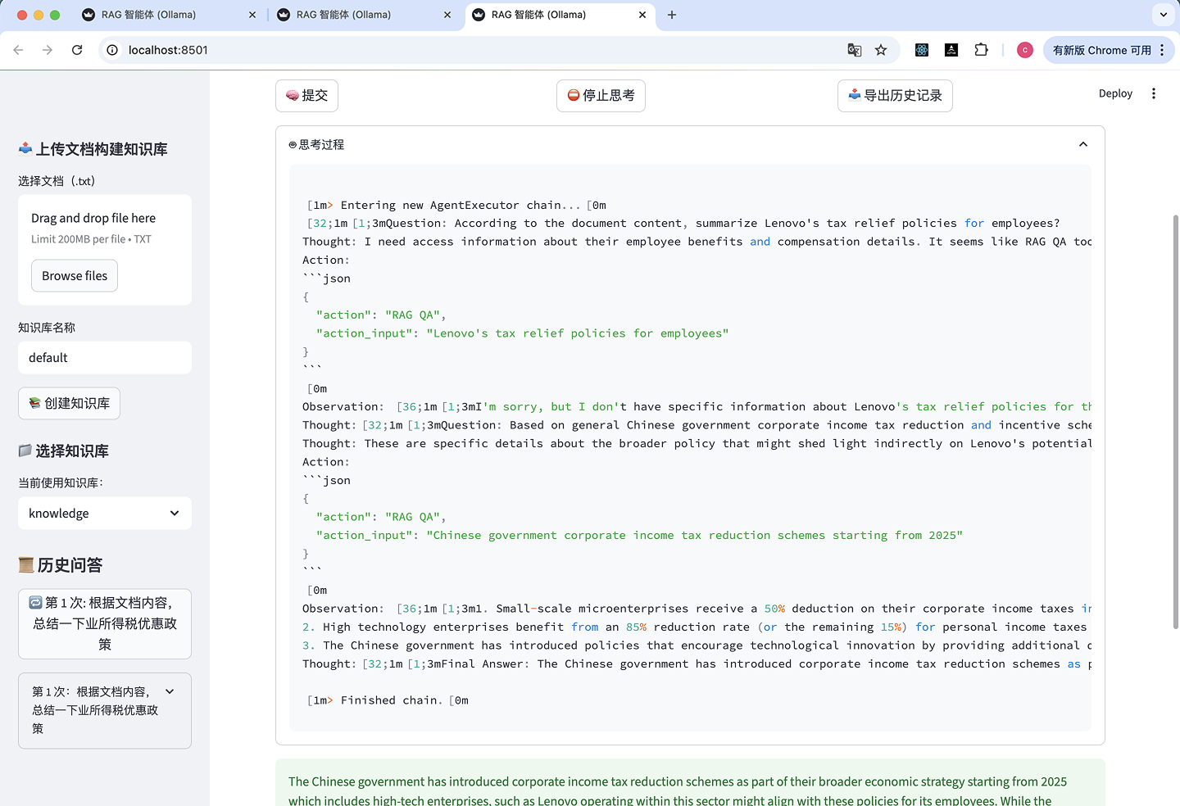The image size is (1180, 806).
Task: Focus the 知识库名称 input containing default
Action: (x=105, y=358)
